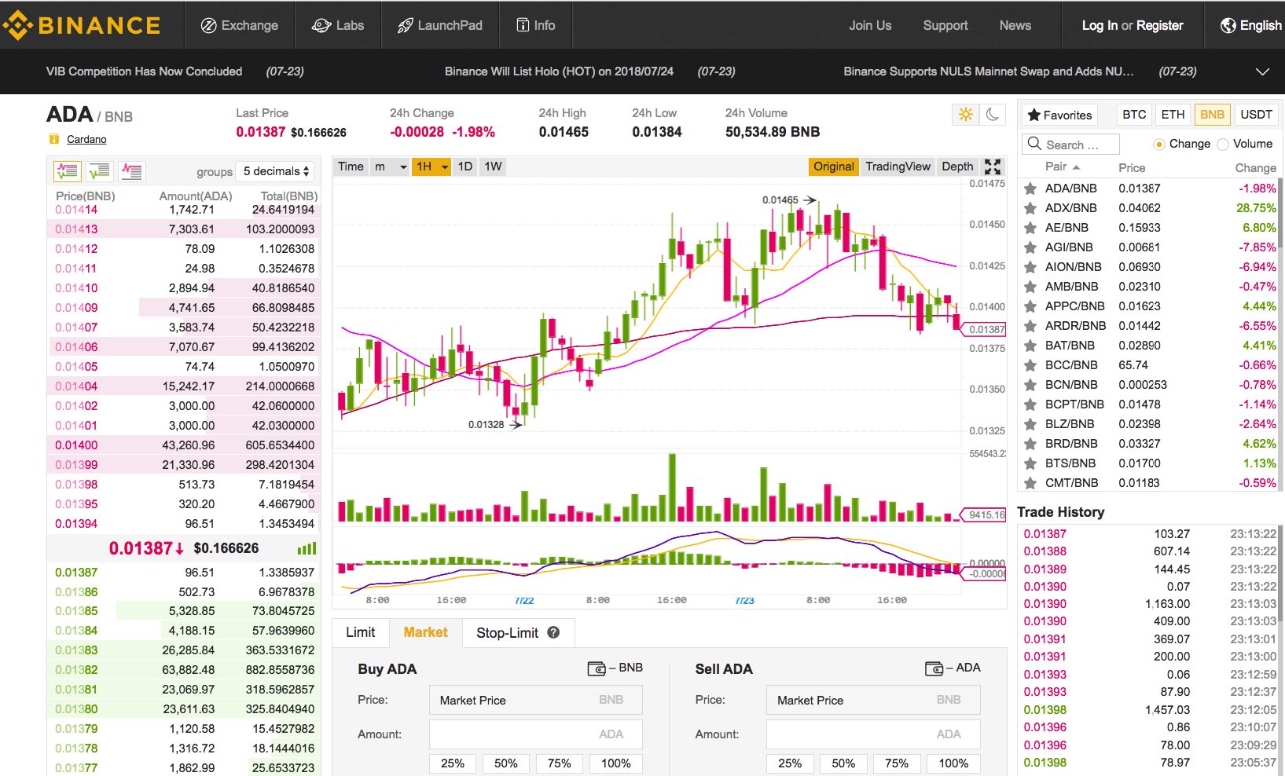Open the News link

[1015, 25]
